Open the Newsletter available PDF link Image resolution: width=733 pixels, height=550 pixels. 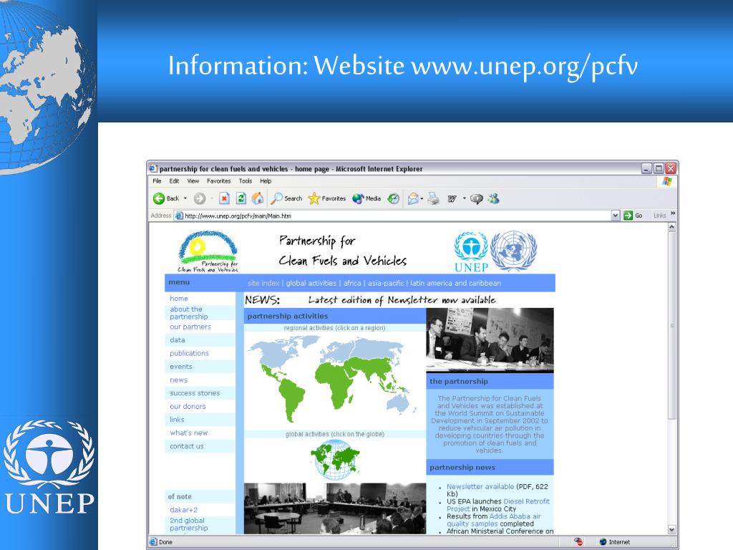coord(480,486)
